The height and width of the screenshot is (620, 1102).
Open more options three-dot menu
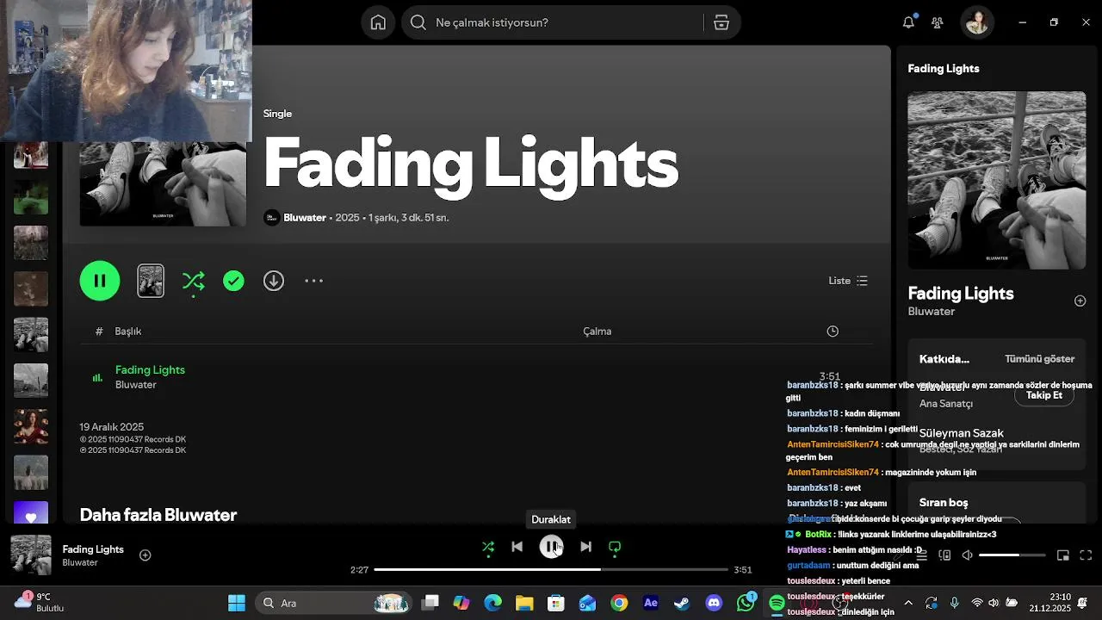tap(314, 281)
